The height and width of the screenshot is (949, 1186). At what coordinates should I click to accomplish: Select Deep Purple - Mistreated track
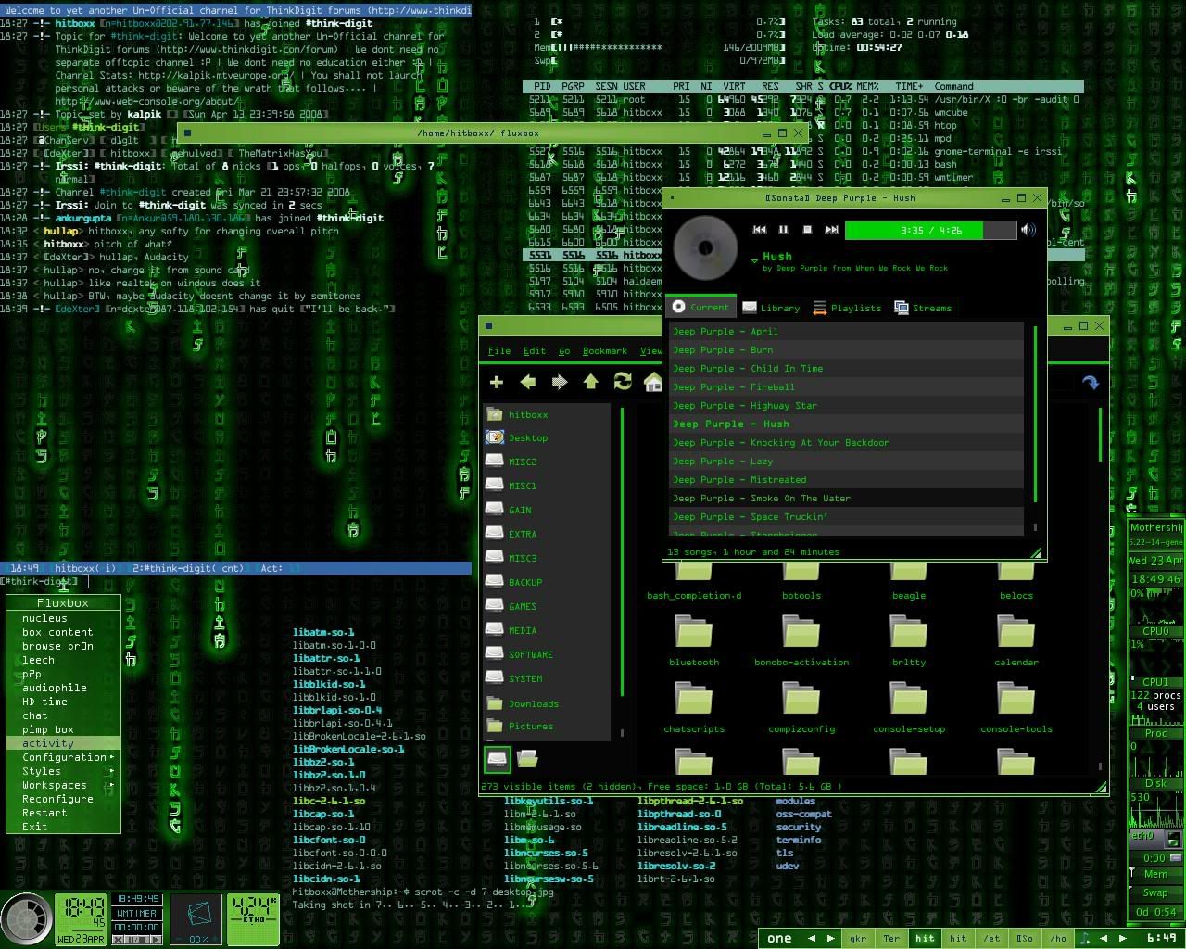pyautogui.click(x=846, y=479)
